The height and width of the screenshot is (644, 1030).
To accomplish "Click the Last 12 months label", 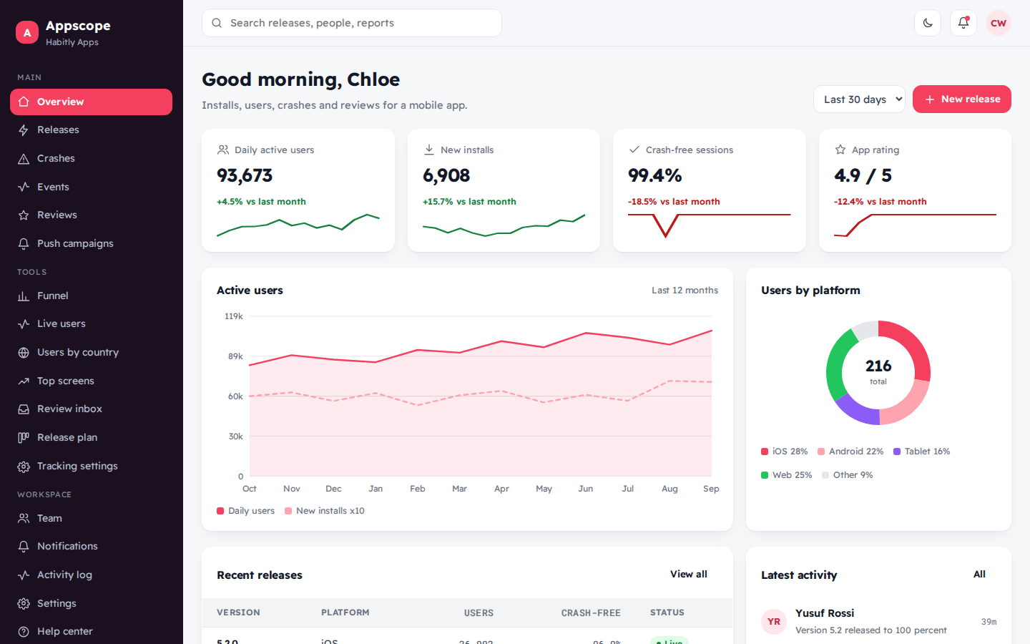I will pos(685,291).
